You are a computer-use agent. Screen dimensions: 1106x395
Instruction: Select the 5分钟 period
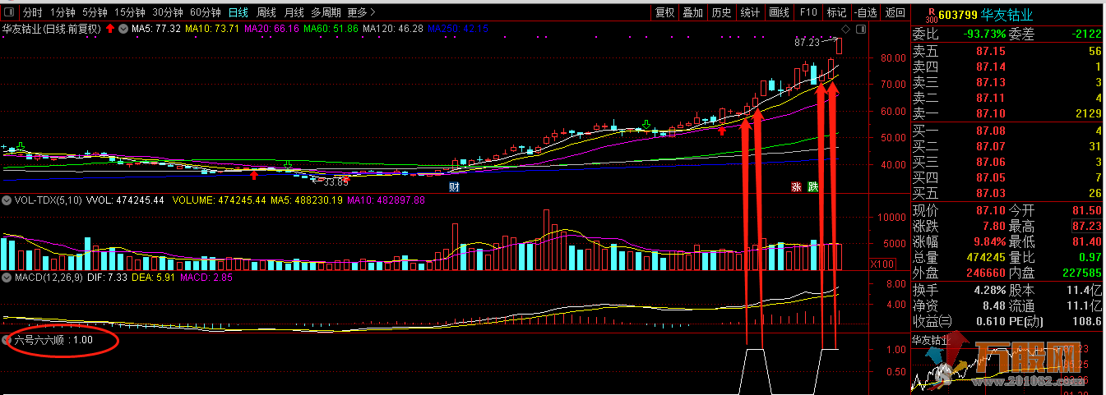coord(95,12)
